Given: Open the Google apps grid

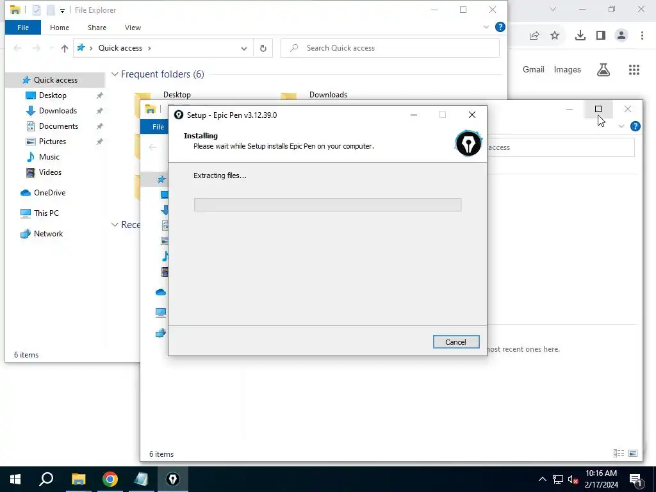Looking at the screenshot, I should pyautogui.click(x=634, y=70).
